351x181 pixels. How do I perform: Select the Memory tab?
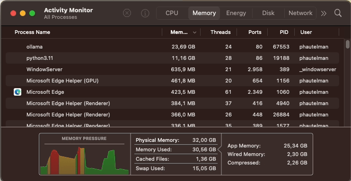click(x=204, y=13)
